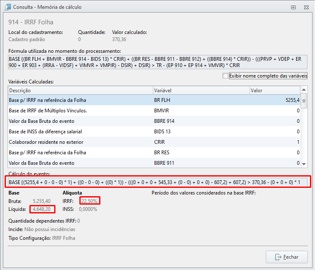Click the CRIR variable cell
The image size is (315, 270).
(159, 142)
